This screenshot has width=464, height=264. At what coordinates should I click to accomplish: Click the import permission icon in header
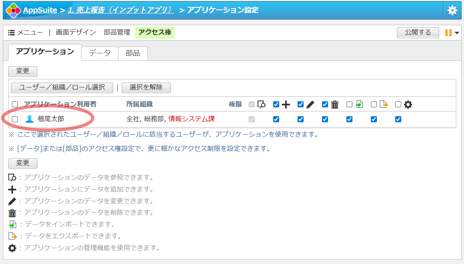coord(359,105)
